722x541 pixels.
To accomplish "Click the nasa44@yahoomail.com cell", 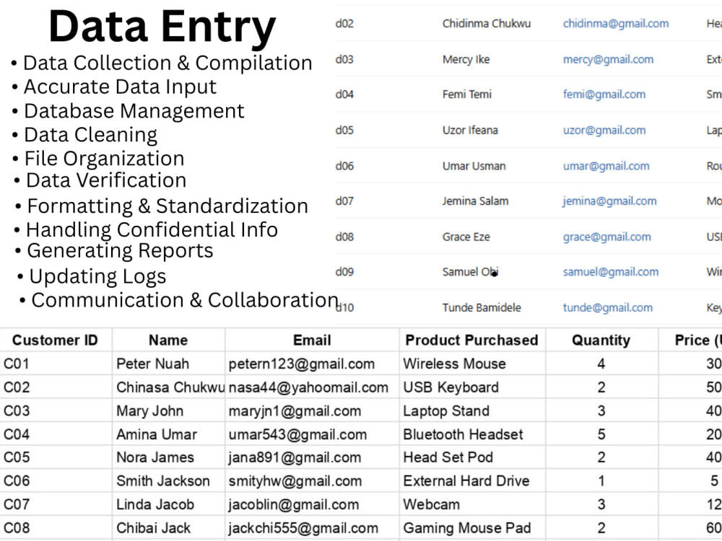I will (312, 387).
